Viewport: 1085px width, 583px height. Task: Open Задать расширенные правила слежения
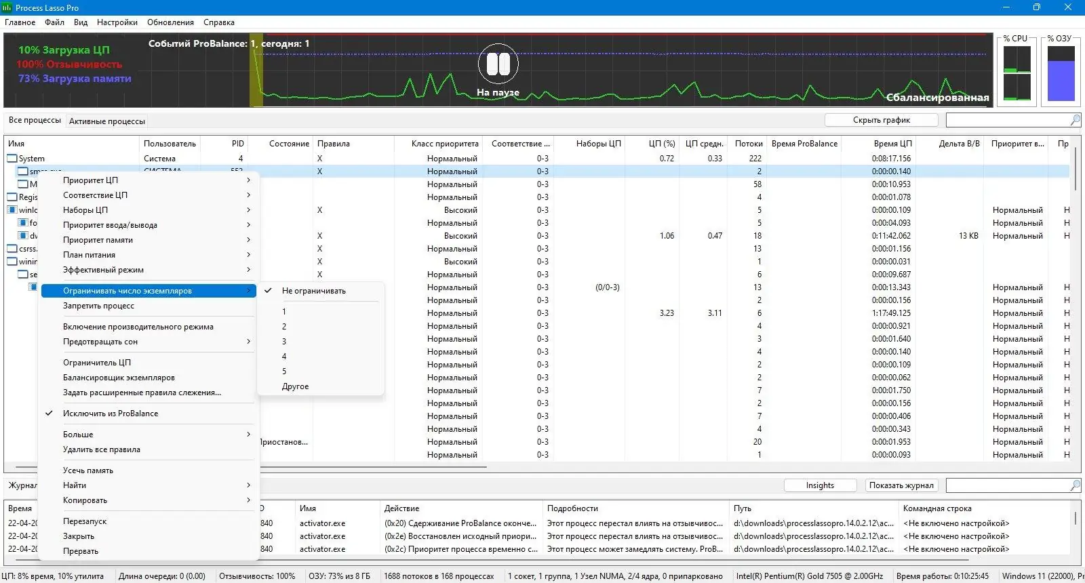point(149,393)
